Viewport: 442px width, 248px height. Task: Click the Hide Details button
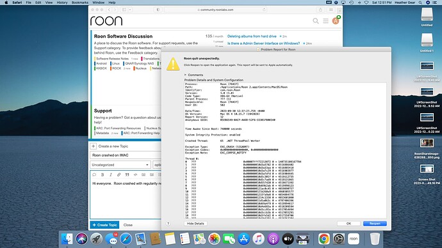click(195, 224)
